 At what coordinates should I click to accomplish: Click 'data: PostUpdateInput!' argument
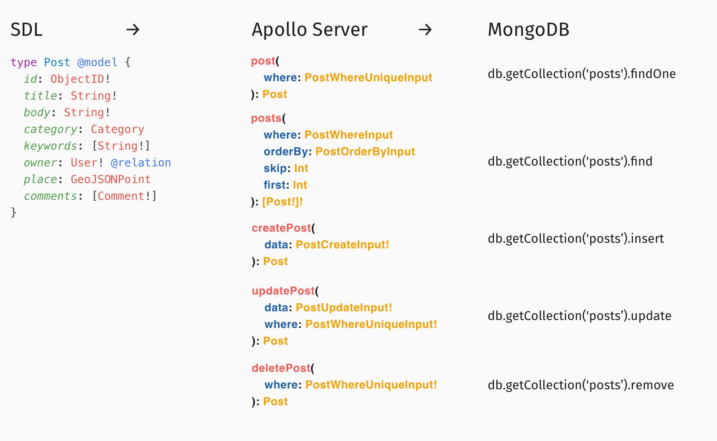click(328, 308)
